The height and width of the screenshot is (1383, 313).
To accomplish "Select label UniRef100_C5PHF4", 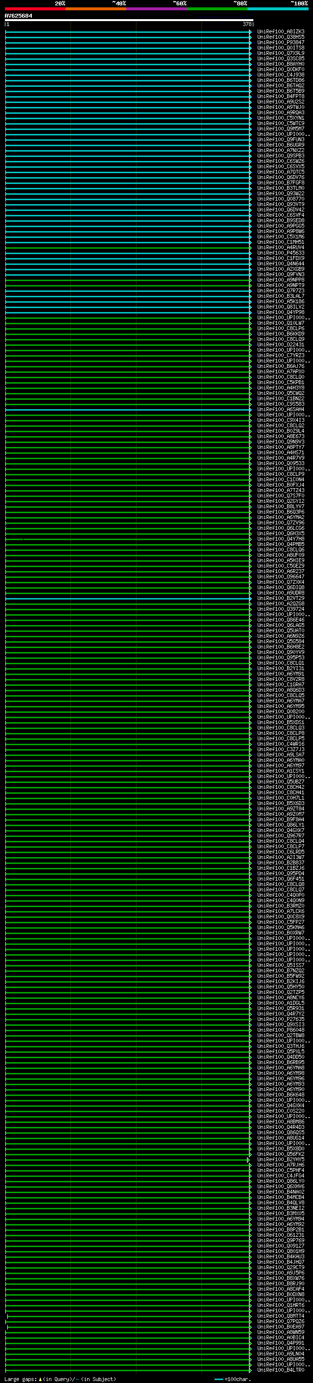I will 280,1171.
